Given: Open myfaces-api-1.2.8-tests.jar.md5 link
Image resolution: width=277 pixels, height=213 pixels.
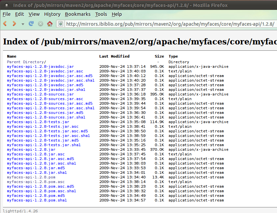Looking at the screenshot, I should [43, 140].
